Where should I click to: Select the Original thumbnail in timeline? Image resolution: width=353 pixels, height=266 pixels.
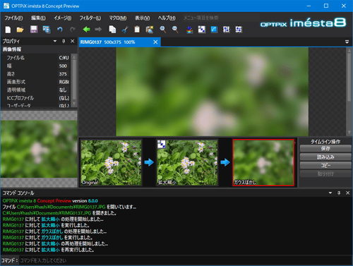click(x=111, y=162)
